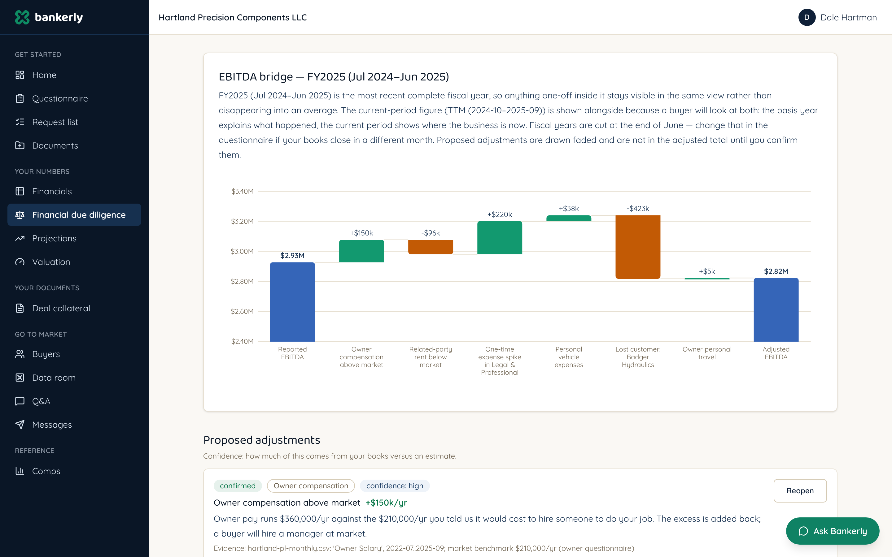Click Hartland Precision Components LLC title
Viewport: 892px width, 557px height.
click(233, 17)
